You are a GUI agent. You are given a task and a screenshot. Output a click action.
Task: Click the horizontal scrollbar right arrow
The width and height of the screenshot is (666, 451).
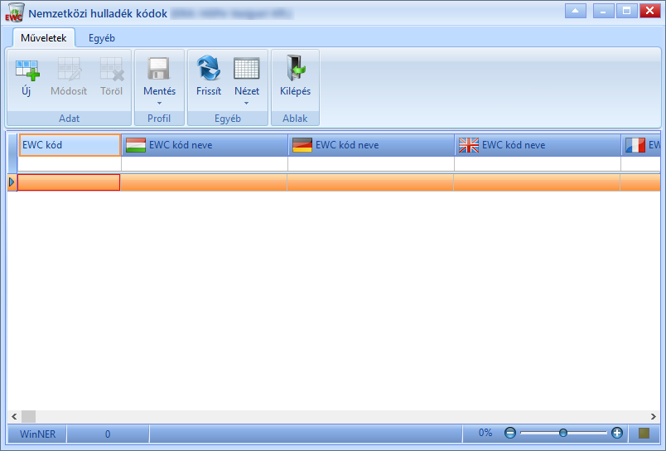[654, 416]
